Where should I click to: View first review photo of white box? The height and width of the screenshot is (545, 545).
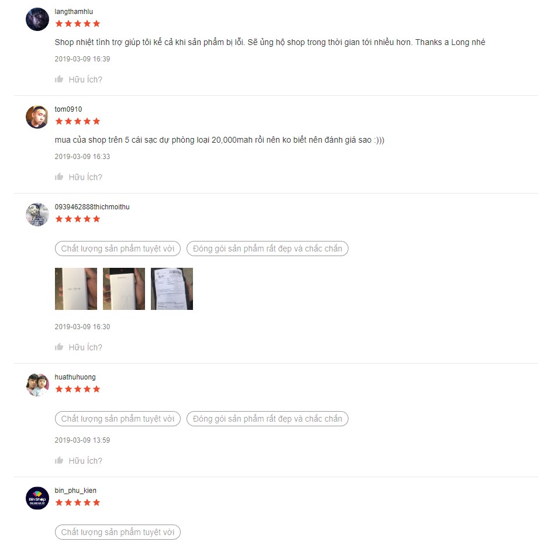76,289
